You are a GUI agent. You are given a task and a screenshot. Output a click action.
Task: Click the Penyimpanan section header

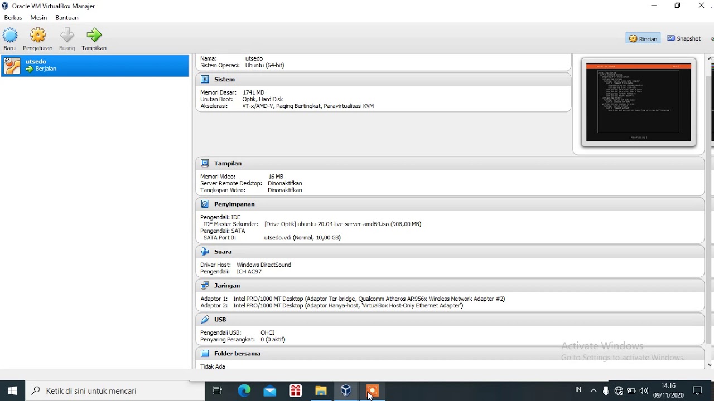coord(450,204)
